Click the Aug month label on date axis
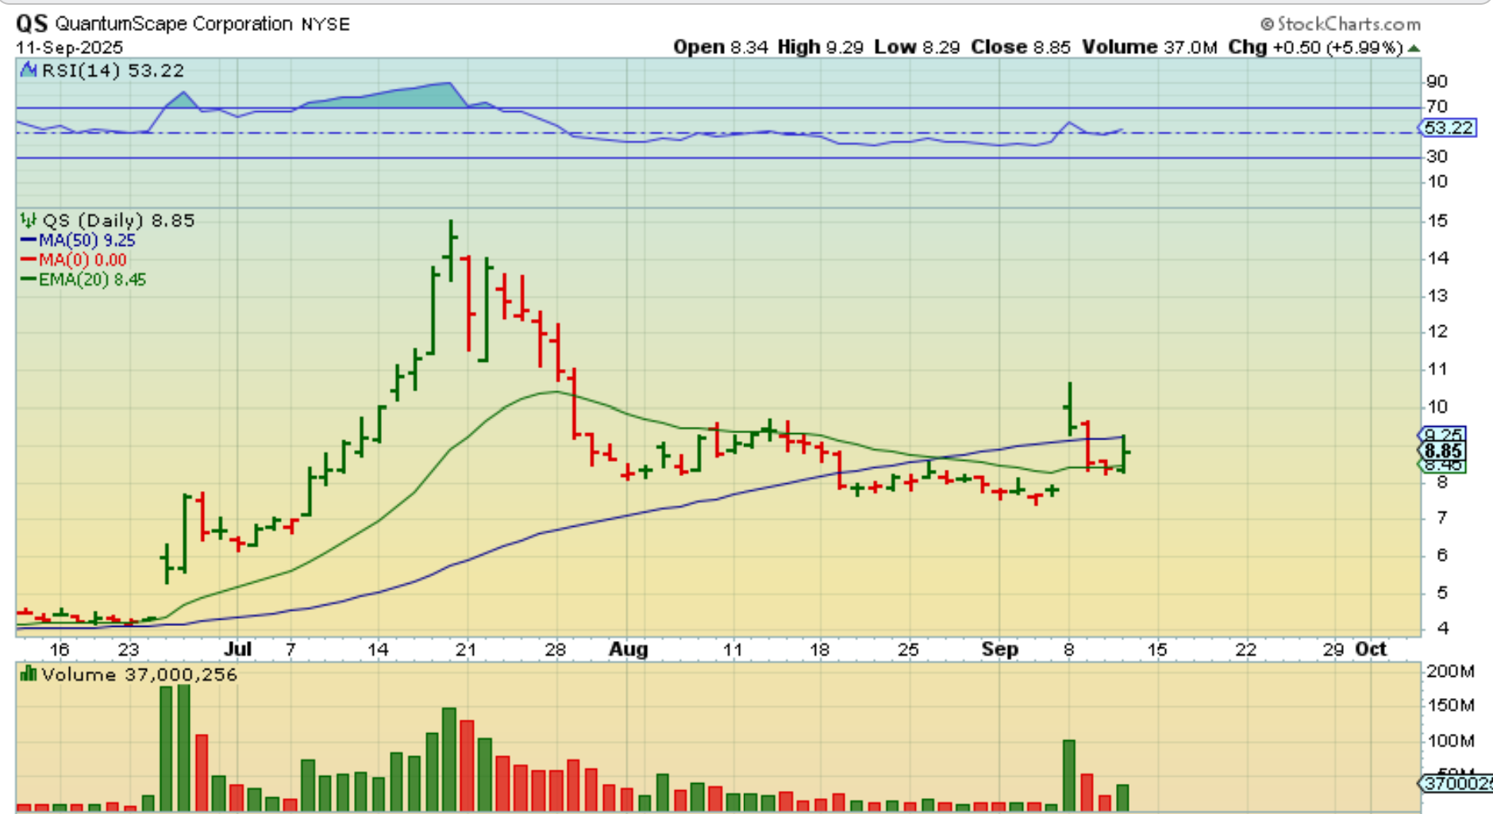1493x814 pixels. pos(629,650)
